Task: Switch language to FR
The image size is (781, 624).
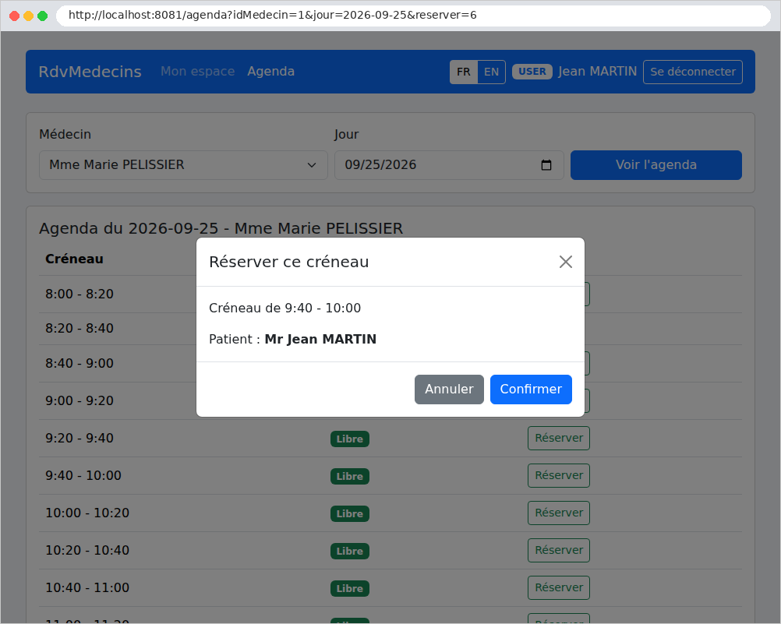Action: [x=464, y=72]
